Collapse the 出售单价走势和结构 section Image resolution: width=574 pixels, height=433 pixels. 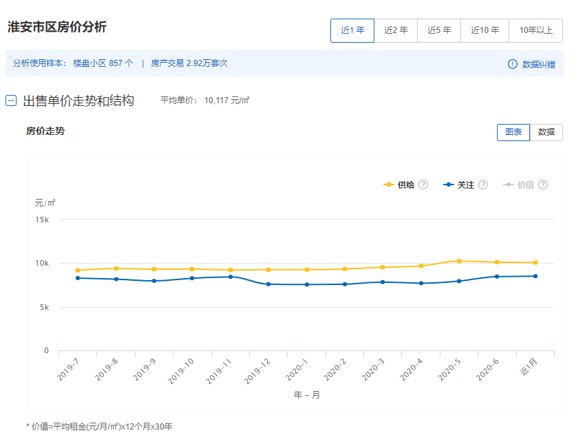point(11,101)
